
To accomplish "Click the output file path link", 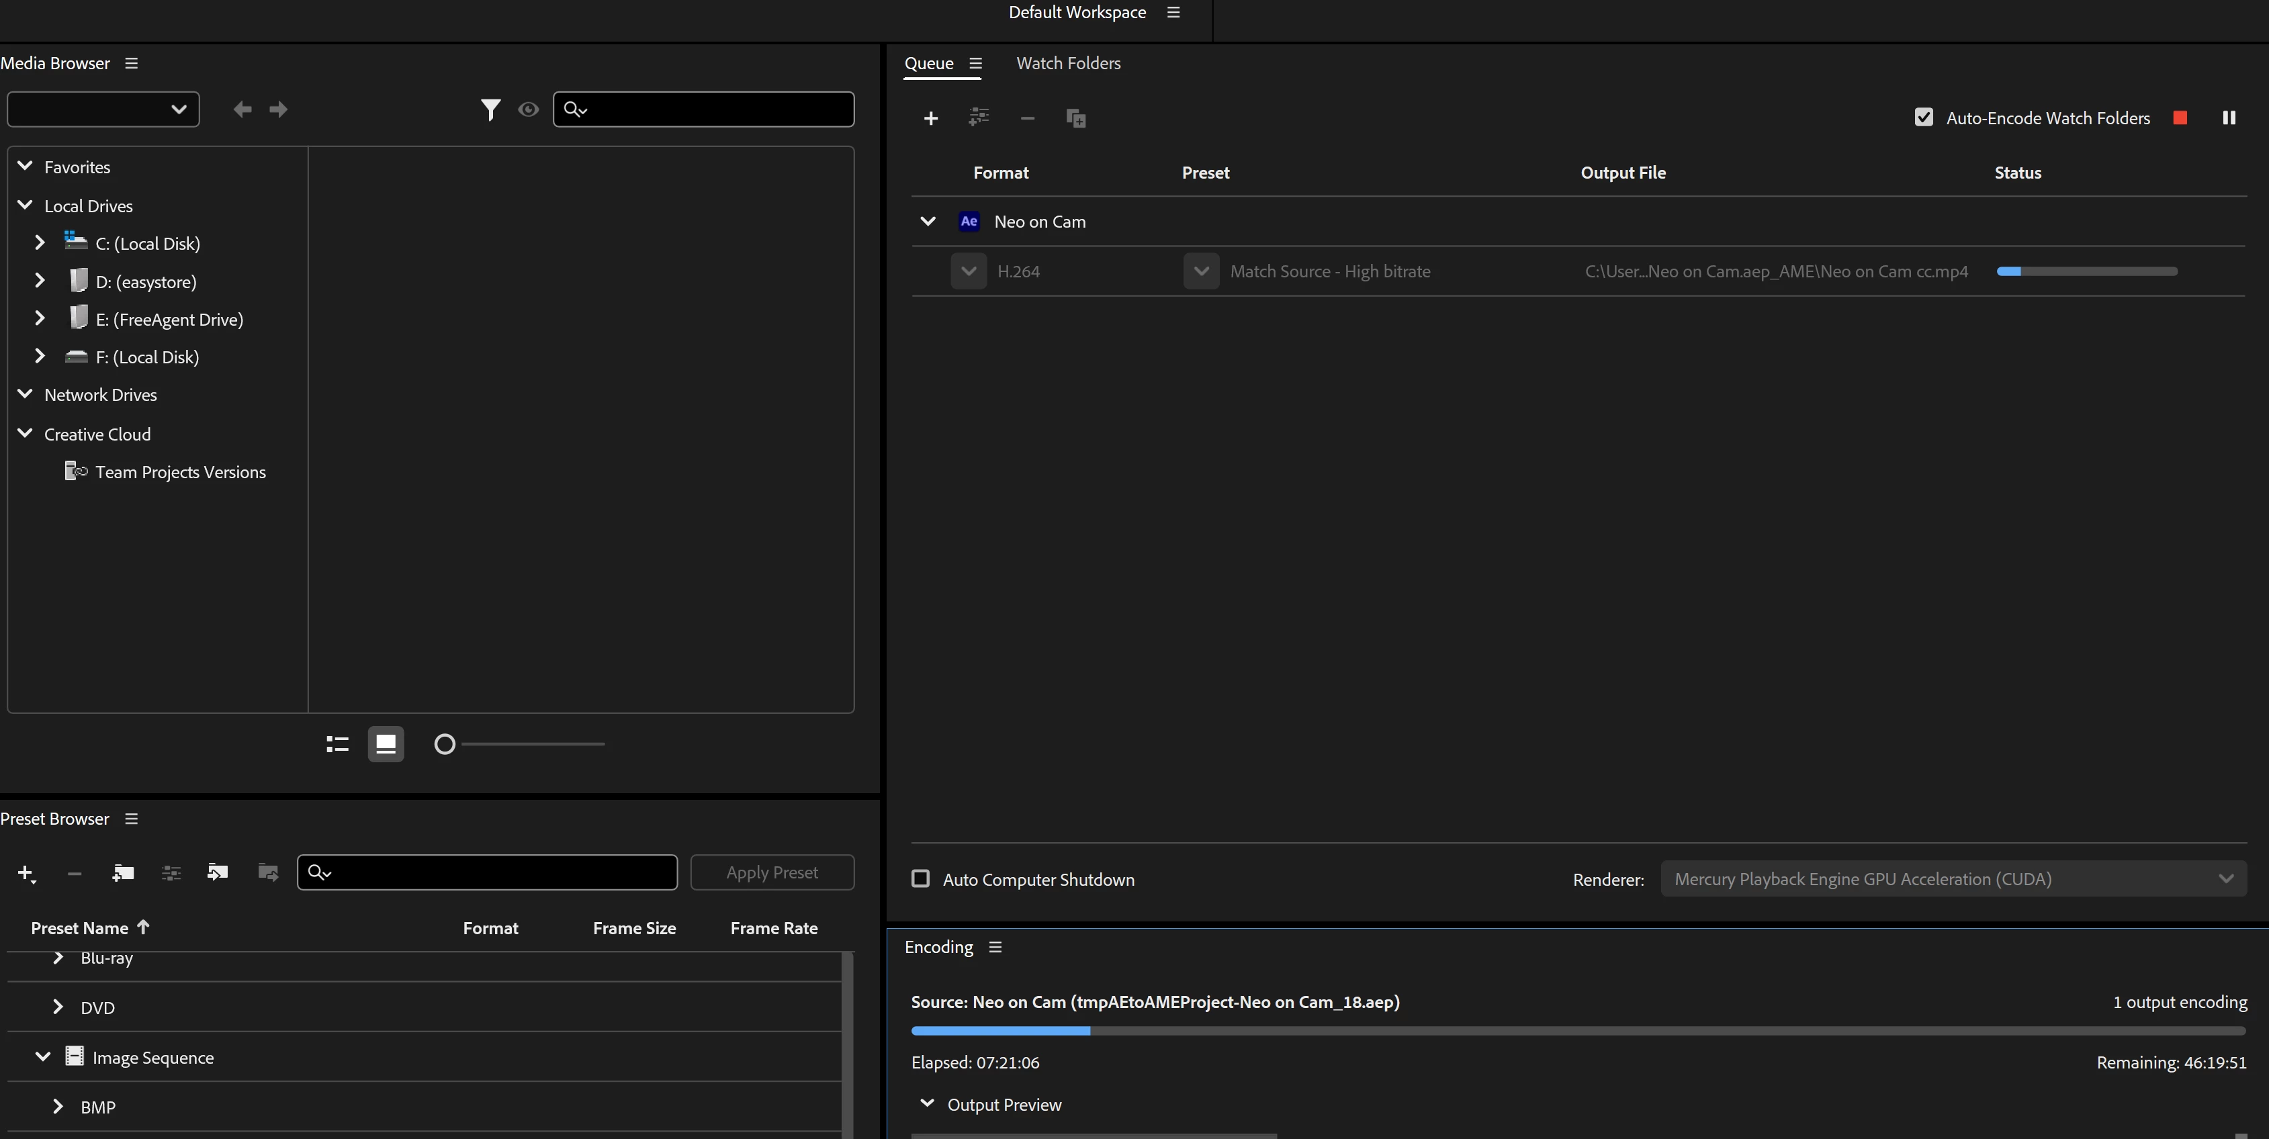I will coord(1776,271).
